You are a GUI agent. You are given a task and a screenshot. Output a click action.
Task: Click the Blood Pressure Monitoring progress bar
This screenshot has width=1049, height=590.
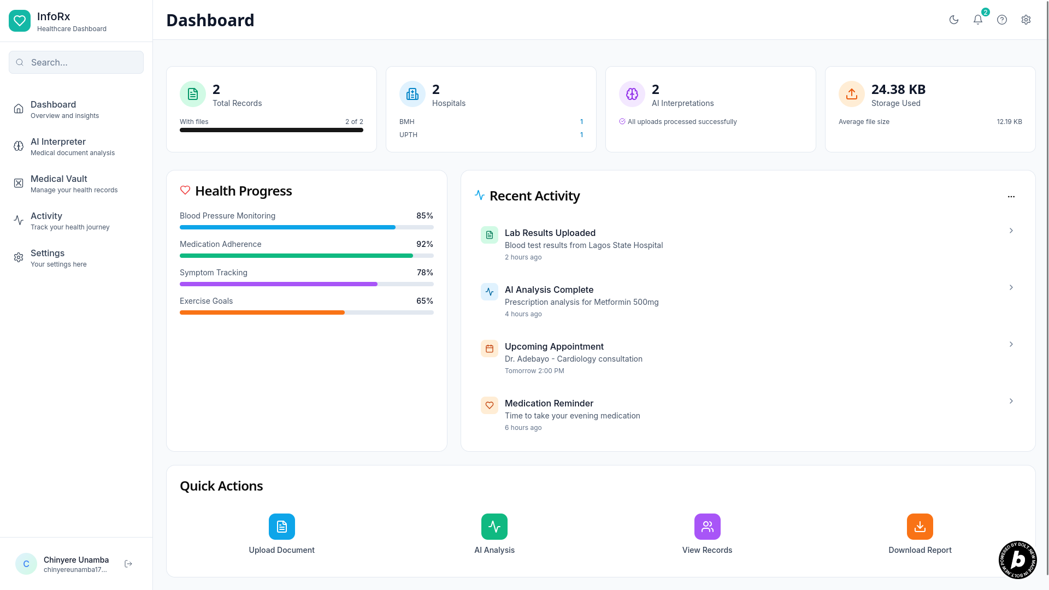tap(307, 227)
